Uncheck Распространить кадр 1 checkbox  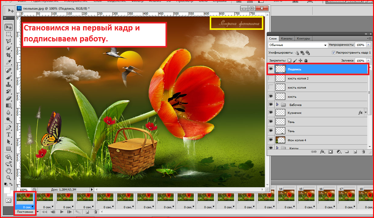[333, 53]
